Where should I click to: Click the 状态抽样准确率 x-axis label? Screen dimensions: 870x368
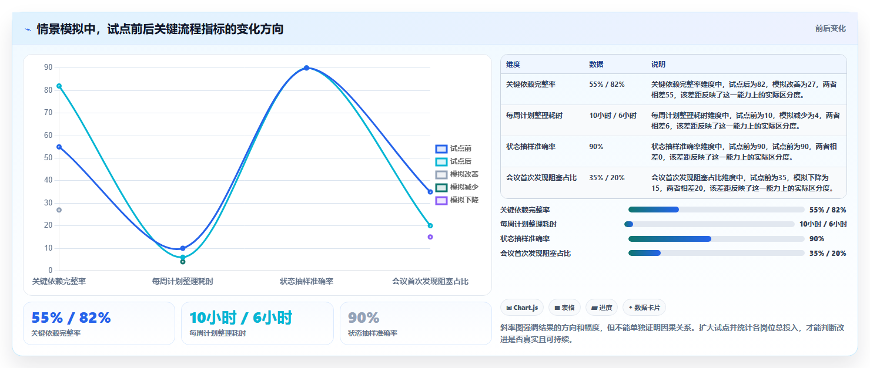pos(306,282)
